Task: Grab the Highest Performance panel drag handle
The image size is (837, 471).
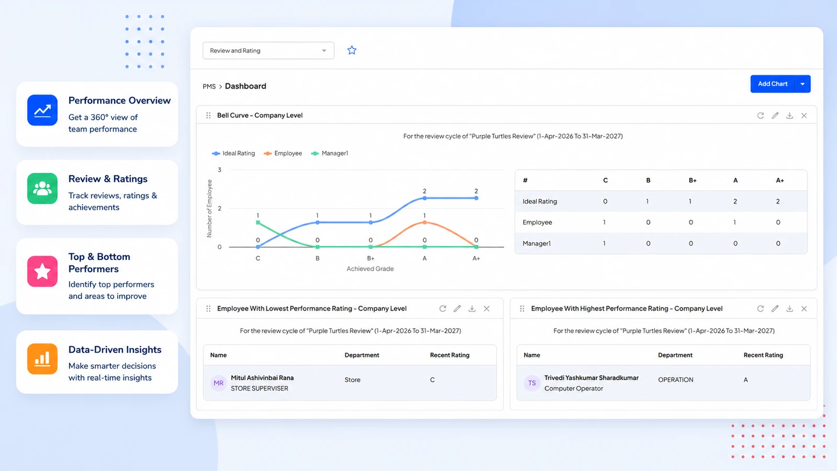Action: click(x=522, y=309)
